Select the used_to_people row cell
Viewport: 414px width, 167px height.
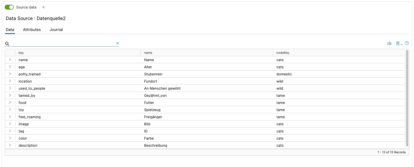[32, 88]
